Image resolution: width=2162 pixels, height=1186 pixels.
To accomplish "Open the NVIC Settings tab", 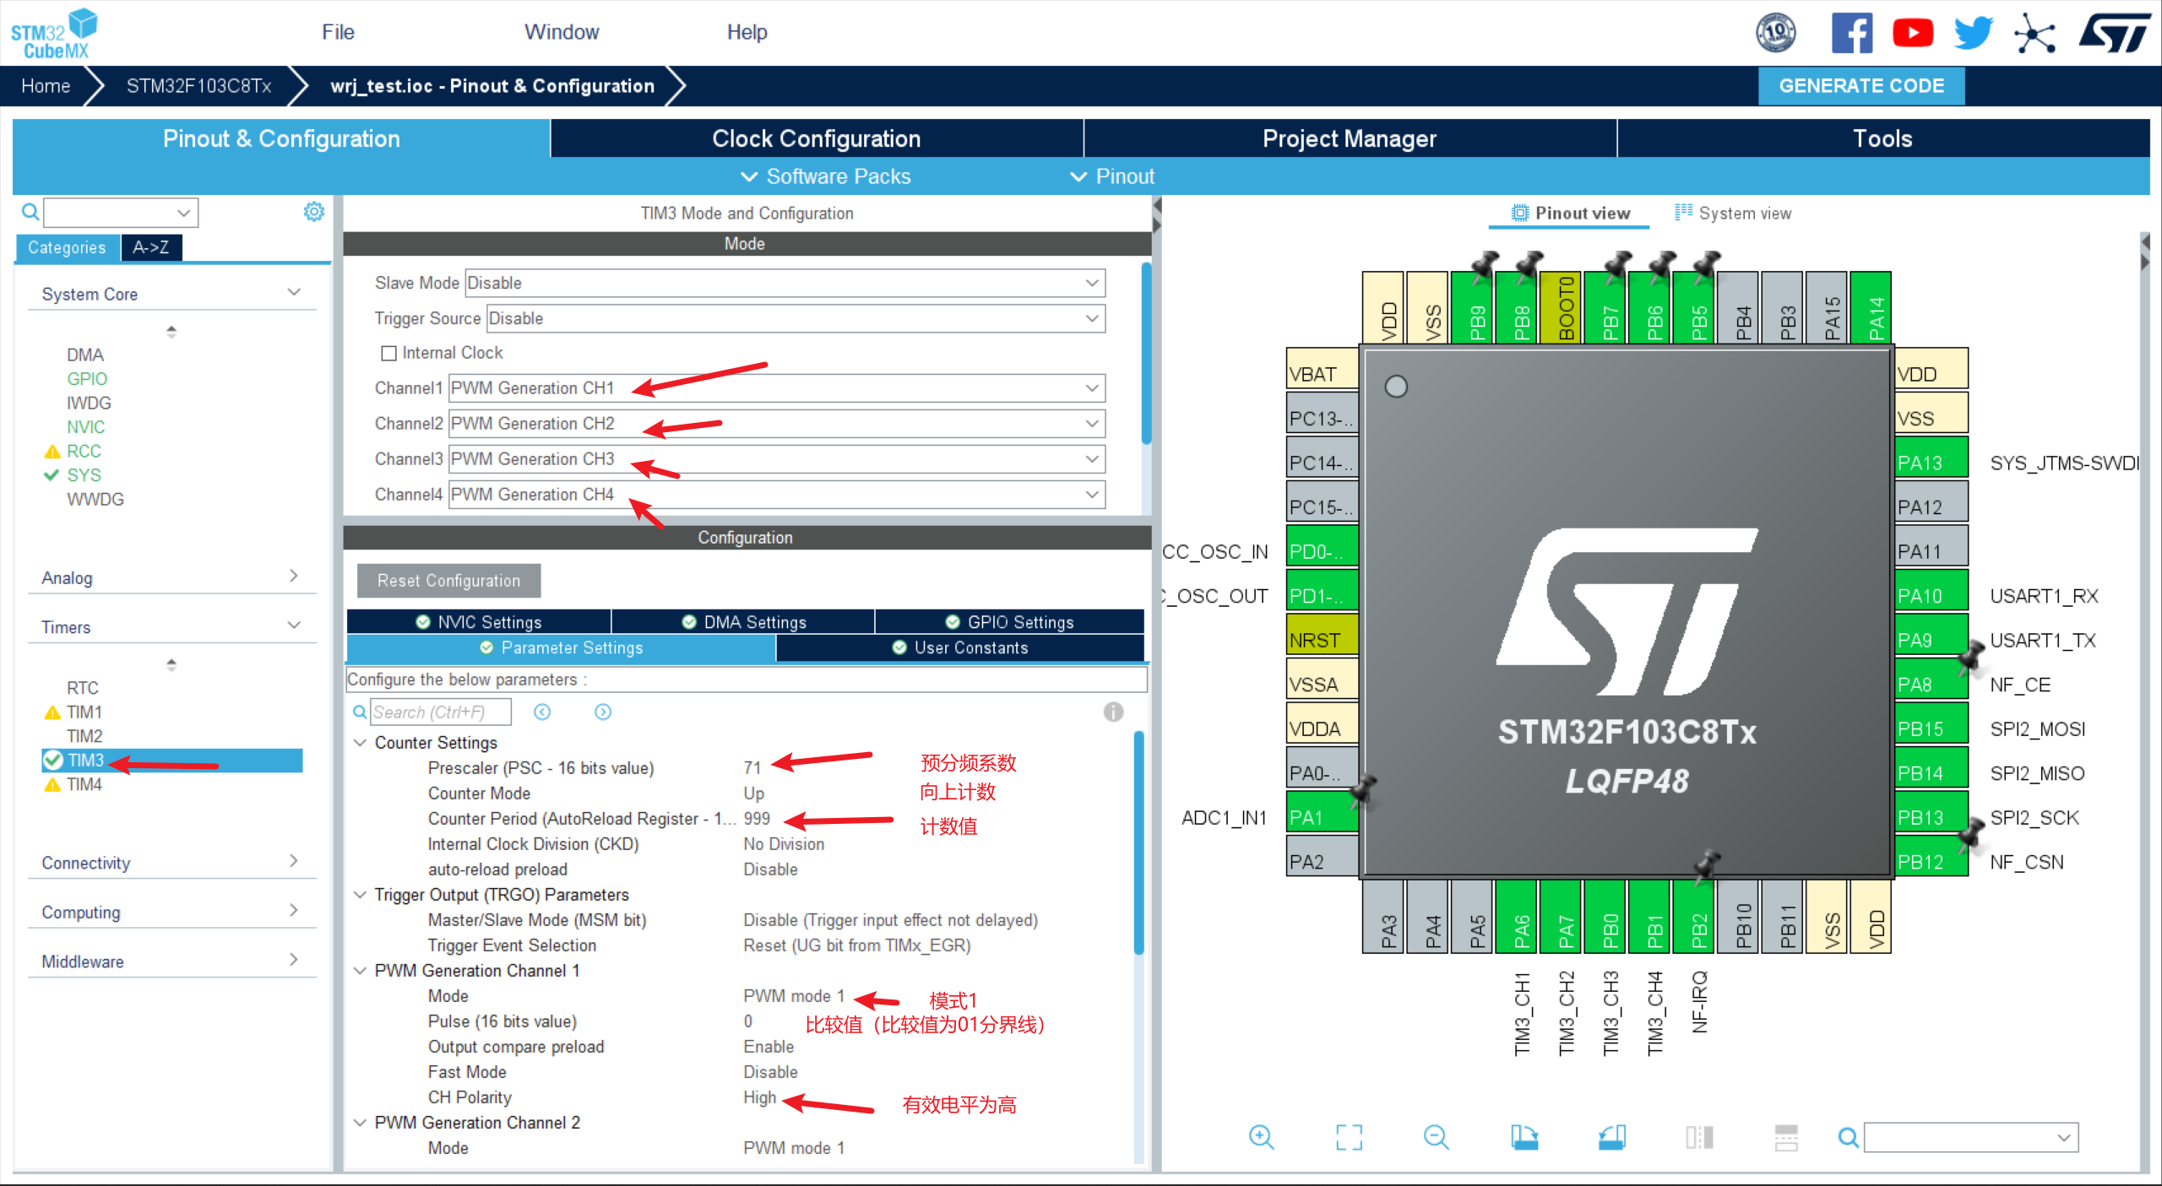I will tap(479, 622).
